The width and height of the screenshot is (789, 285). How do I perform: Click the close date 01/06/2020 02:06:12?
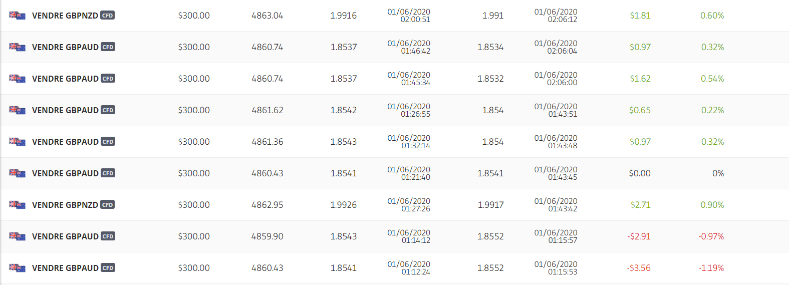(x=556, y=16)
